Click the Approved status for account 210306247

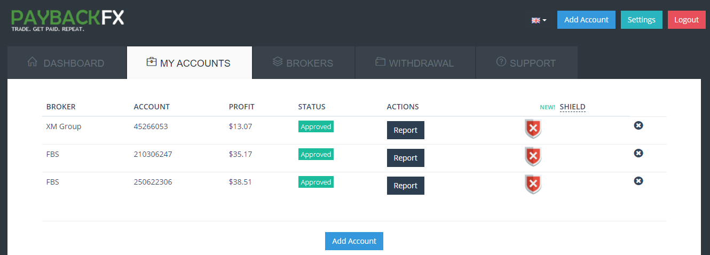click(x=316, y=155)
